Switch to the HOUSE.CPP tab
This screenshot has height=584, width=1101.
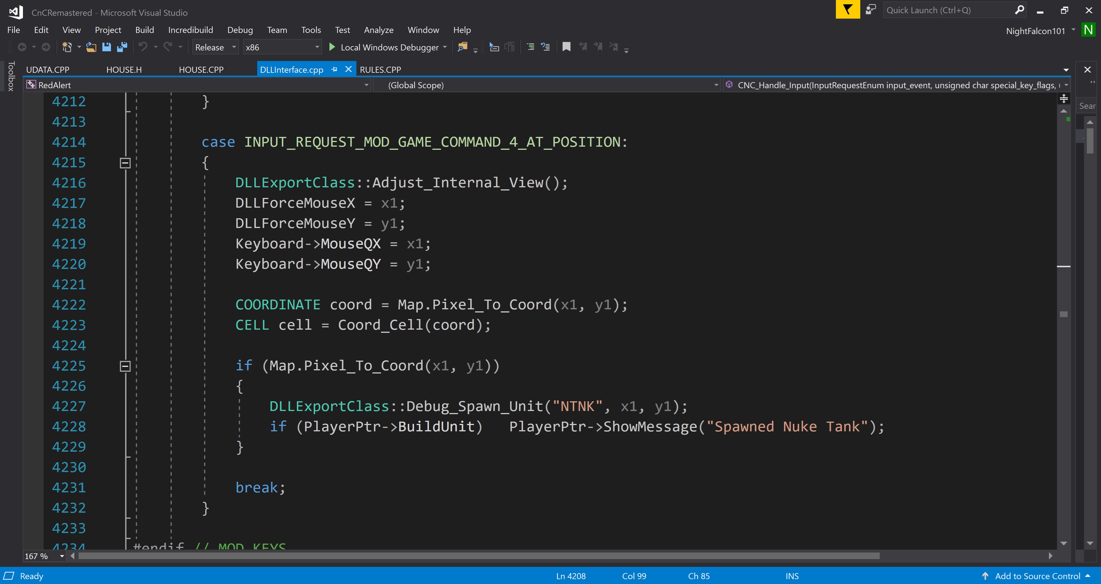click(201, 70)
